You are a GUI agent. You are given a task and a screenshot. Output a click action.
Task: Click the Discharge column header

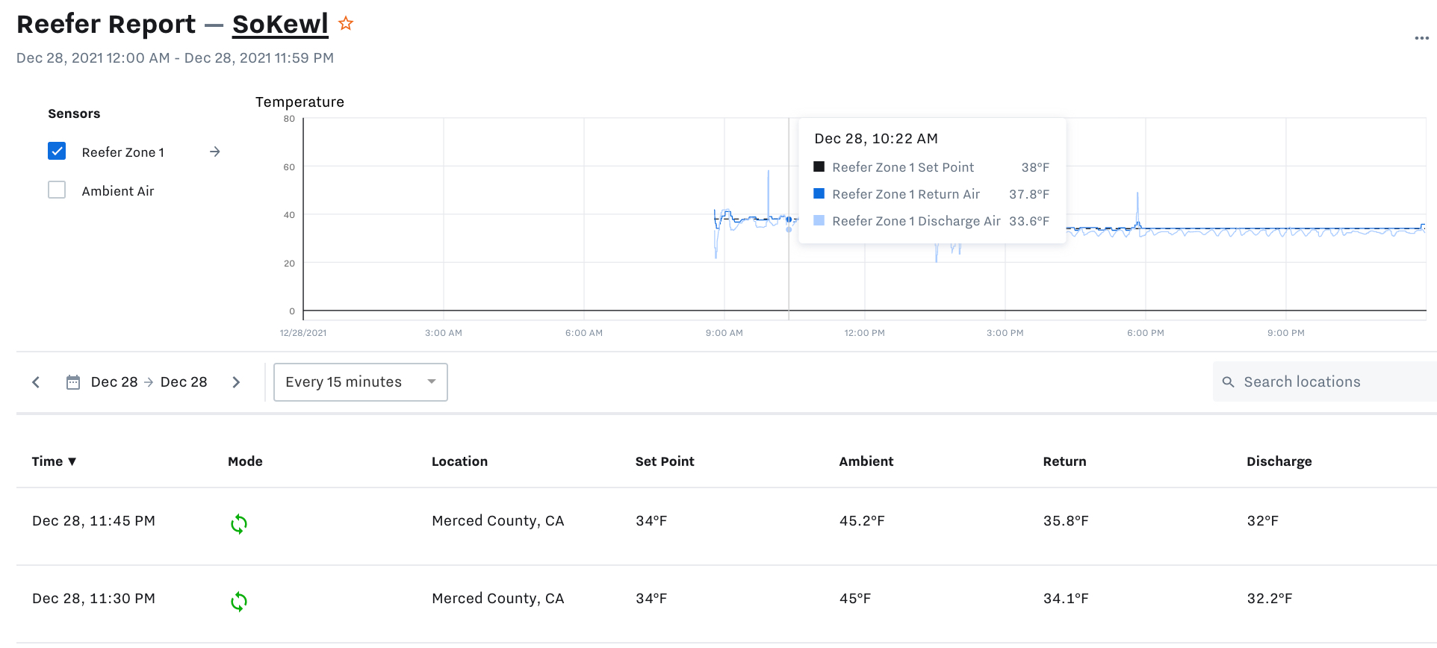tap(1279, 461)
